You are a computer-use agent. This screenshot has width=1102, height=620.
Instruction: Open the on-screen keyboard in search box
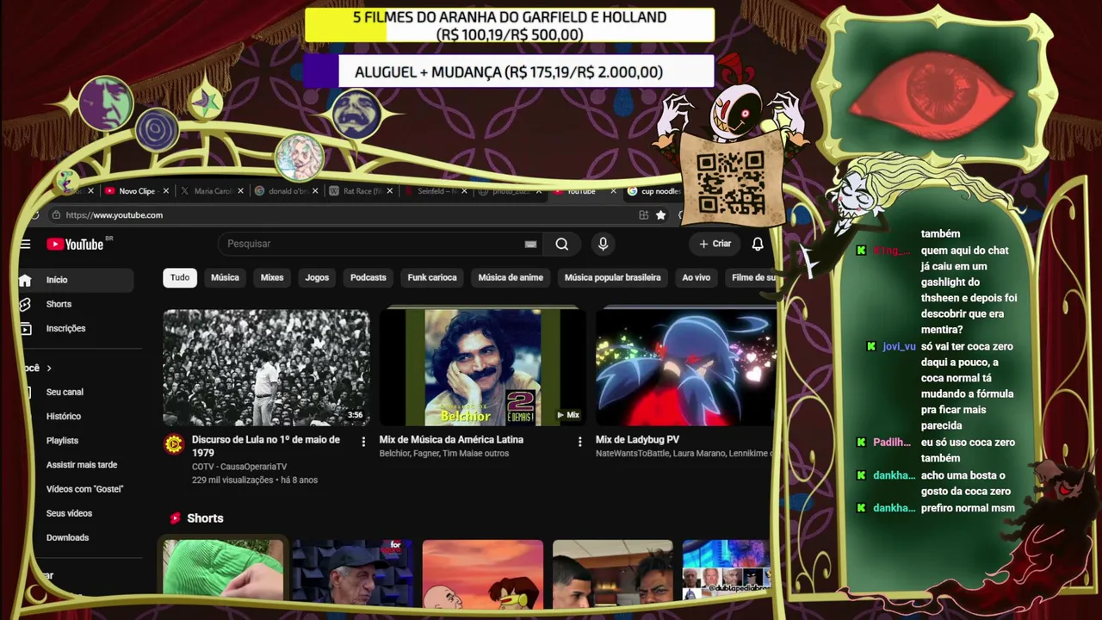pyautogui.click(x=530, y=245)
